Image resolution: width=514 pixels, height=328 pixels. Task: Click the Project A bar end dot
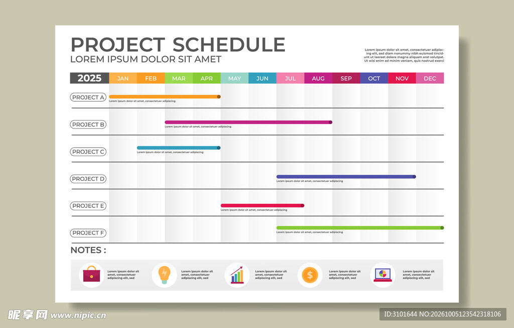[x=219, y=97]
